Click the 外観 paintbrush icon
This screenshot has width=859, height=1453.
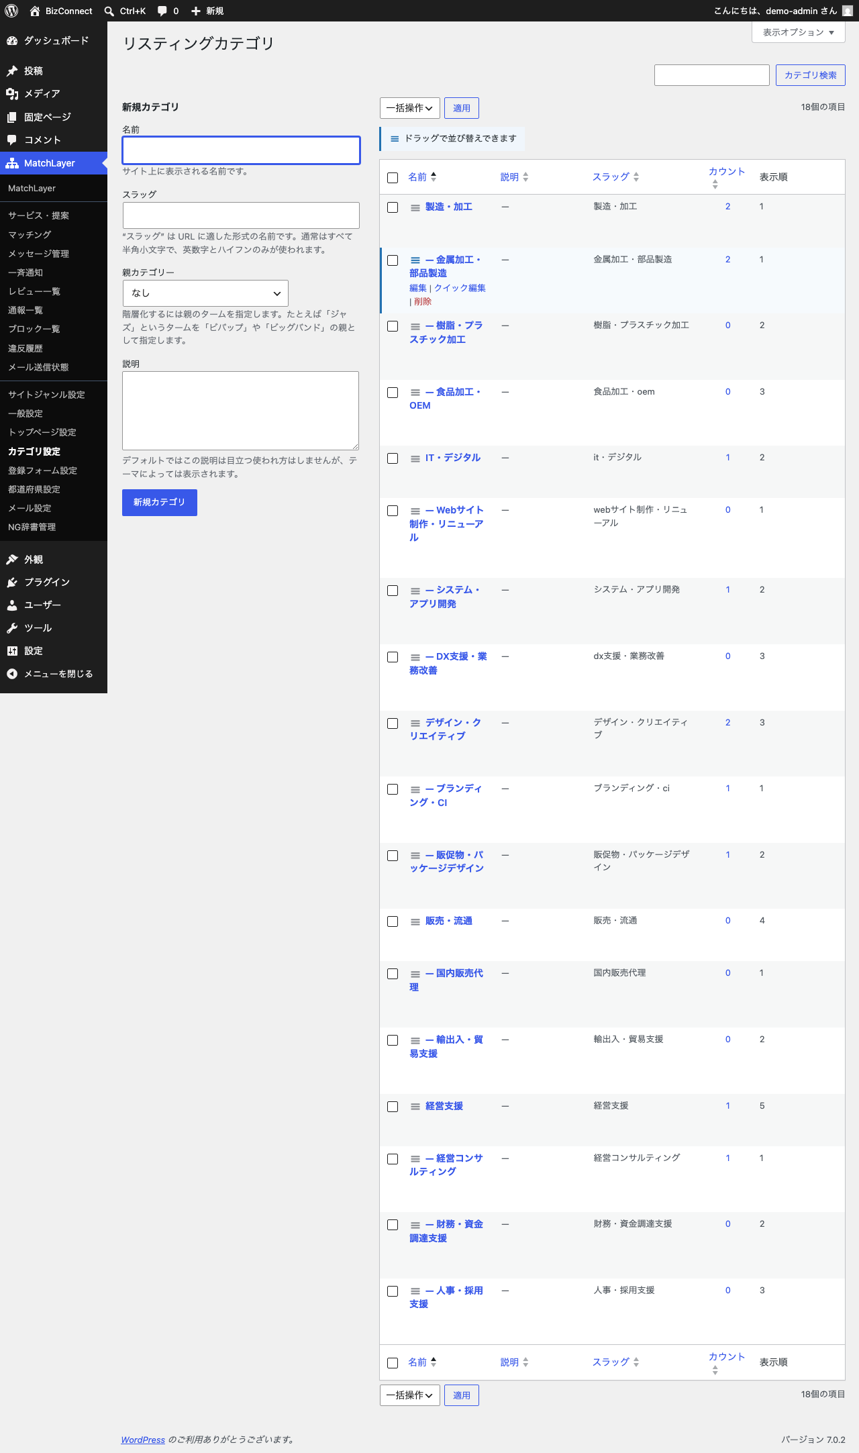coord(12,560)
